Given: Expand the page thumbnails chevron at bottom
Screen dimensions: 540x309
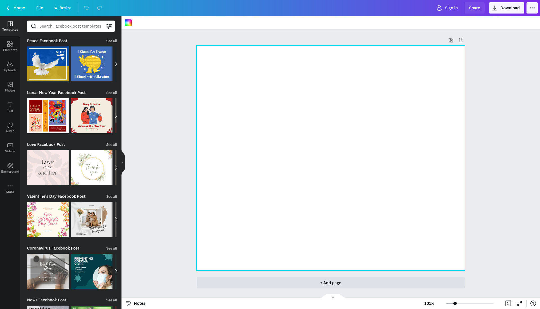Looking at the screenshot, I should [333, 297].
